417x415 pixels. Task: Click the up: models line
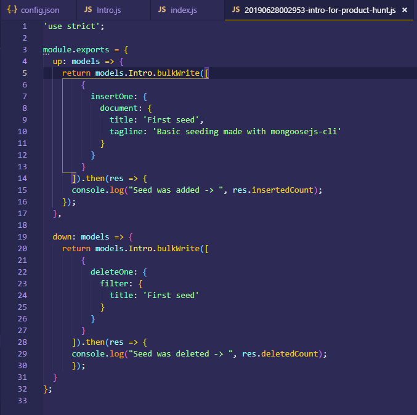(88, 62)
